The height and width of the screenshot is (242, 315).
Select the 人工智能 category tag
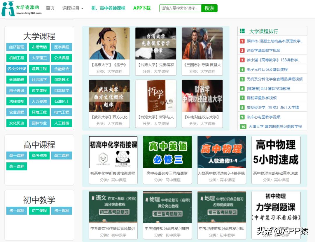tap(62, 123)
